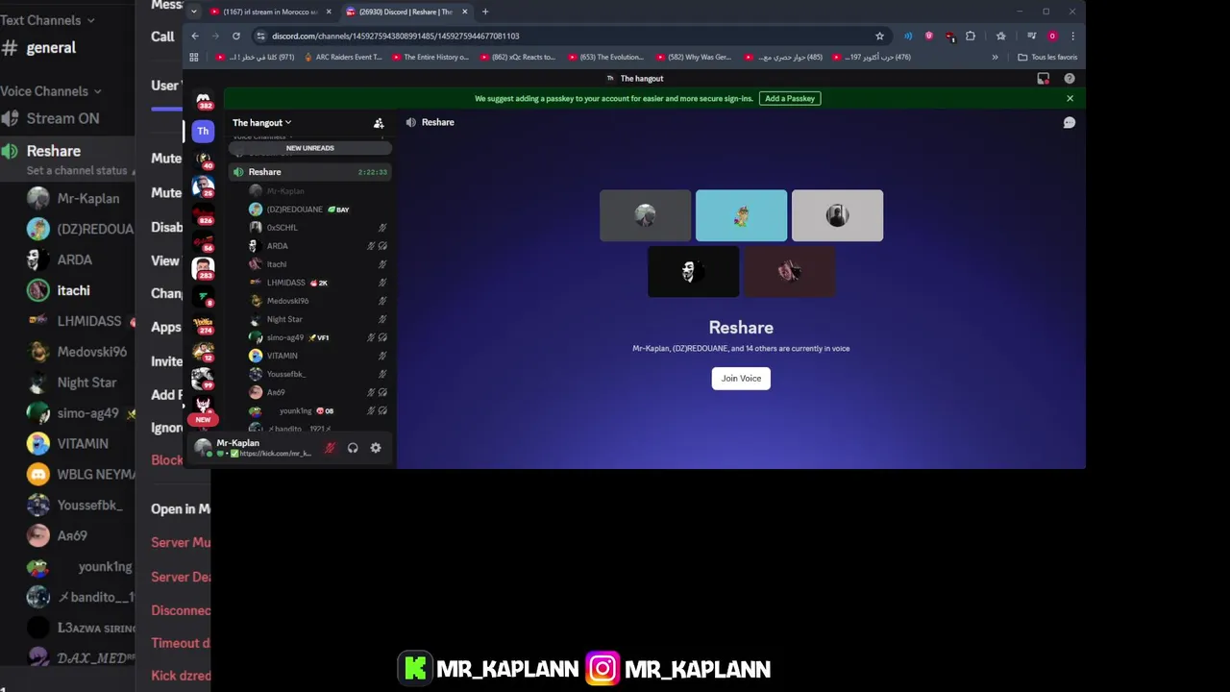Go back with Chrome back arrow
Viewport: 1230px width, 692px height.
click(x=195, y=36)
